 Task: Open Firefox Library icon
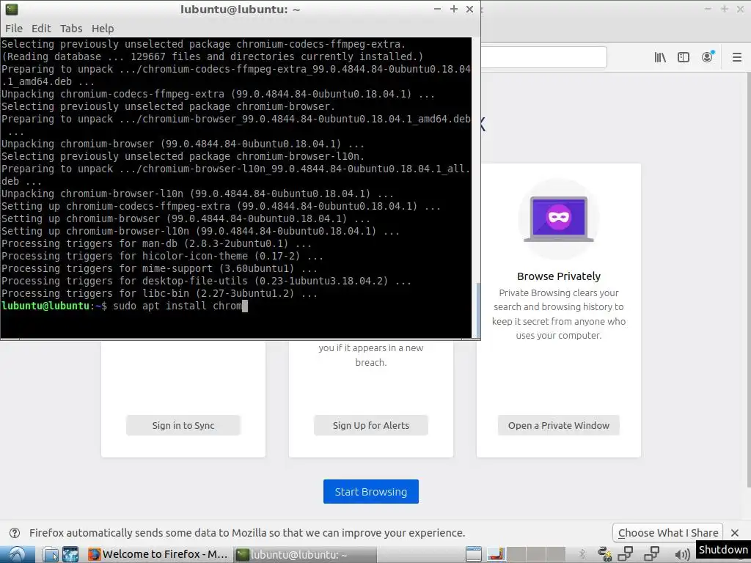(660, 57)
